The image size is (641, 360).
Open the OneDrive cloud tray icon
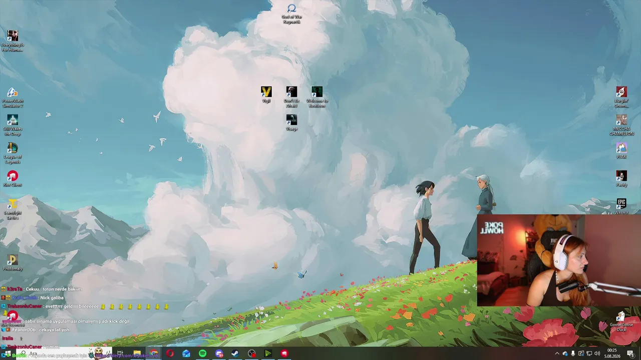click(x=565, y=353)
